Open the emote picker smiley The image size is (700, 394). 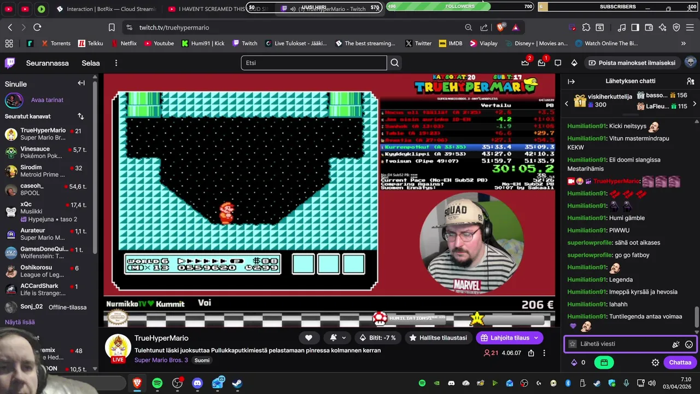(x=689, y=344)
